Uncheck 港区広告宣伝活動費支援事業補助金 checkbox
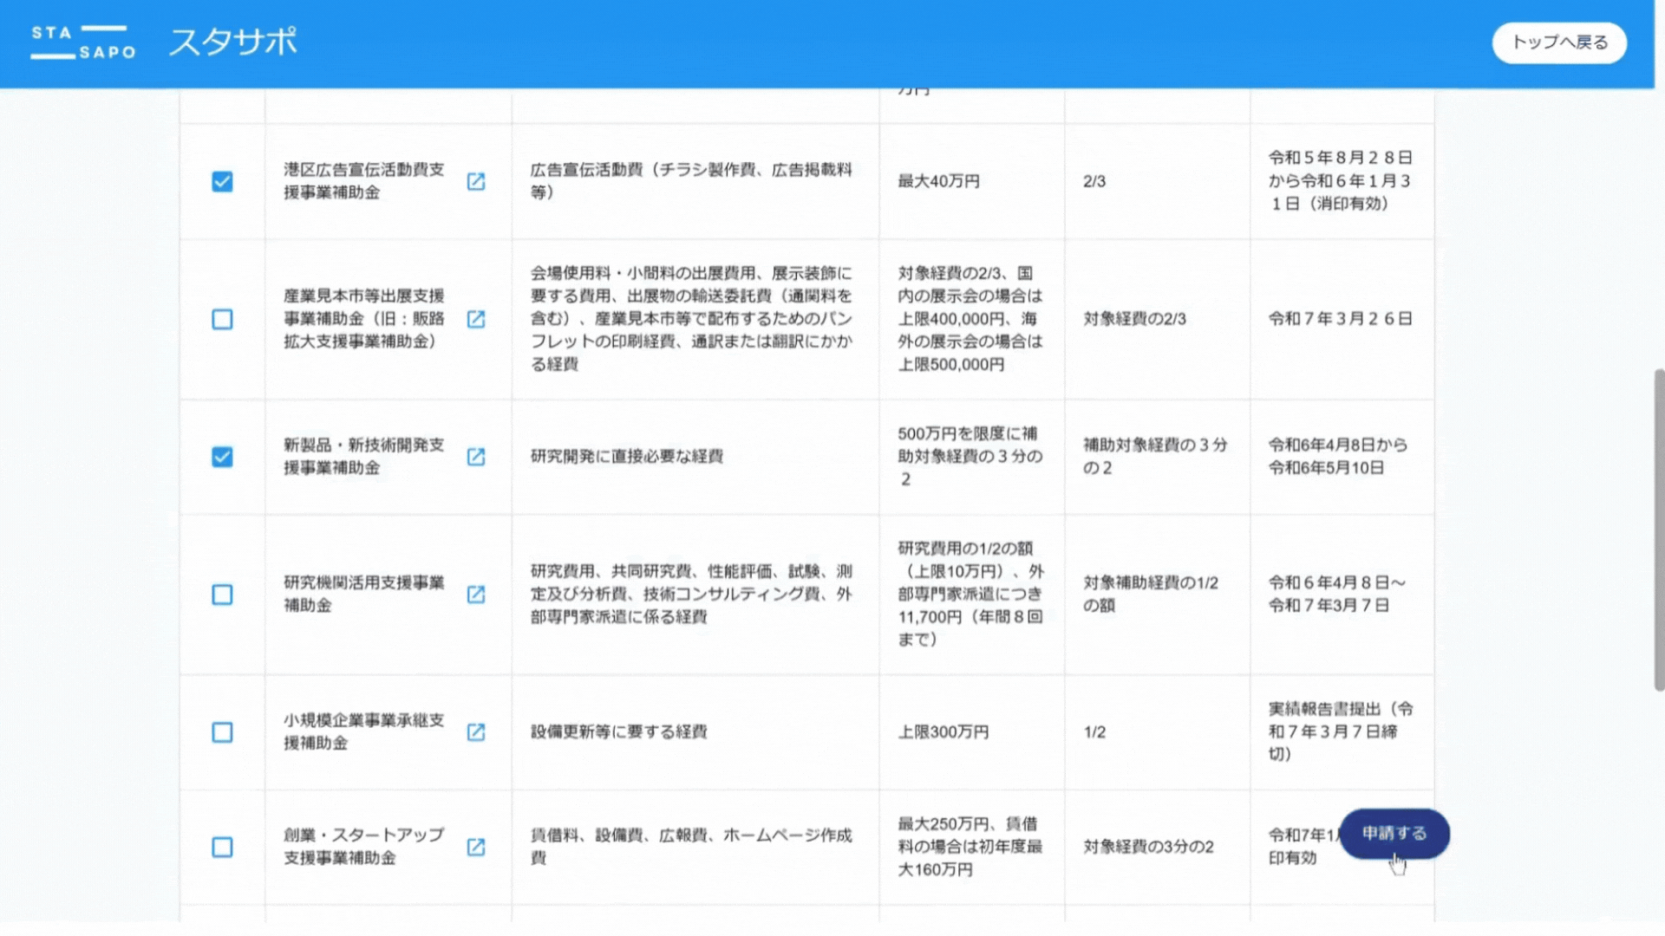This screenshot has width=1665, height=936. point(222,181)
